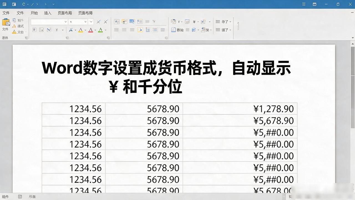Click the highlighted blue arrow paragraph icon
This screenshot has width=355, height=200.
pos(140,30)
